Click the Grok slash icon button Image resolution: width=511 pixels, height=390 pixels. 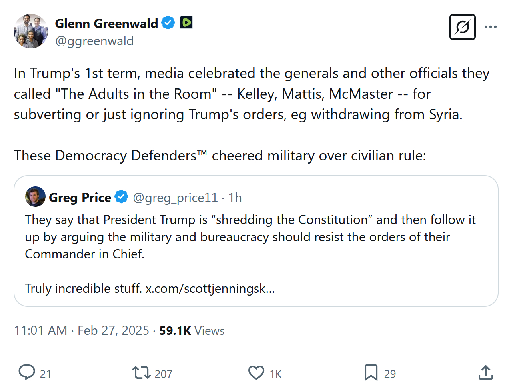tap(462, 27)
